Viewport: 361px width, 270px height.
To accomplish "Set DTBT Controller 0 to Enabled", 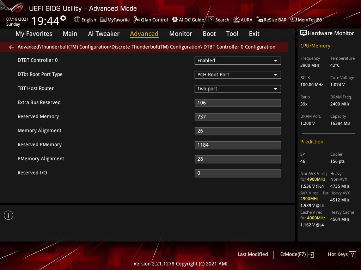I will (238, 60).
